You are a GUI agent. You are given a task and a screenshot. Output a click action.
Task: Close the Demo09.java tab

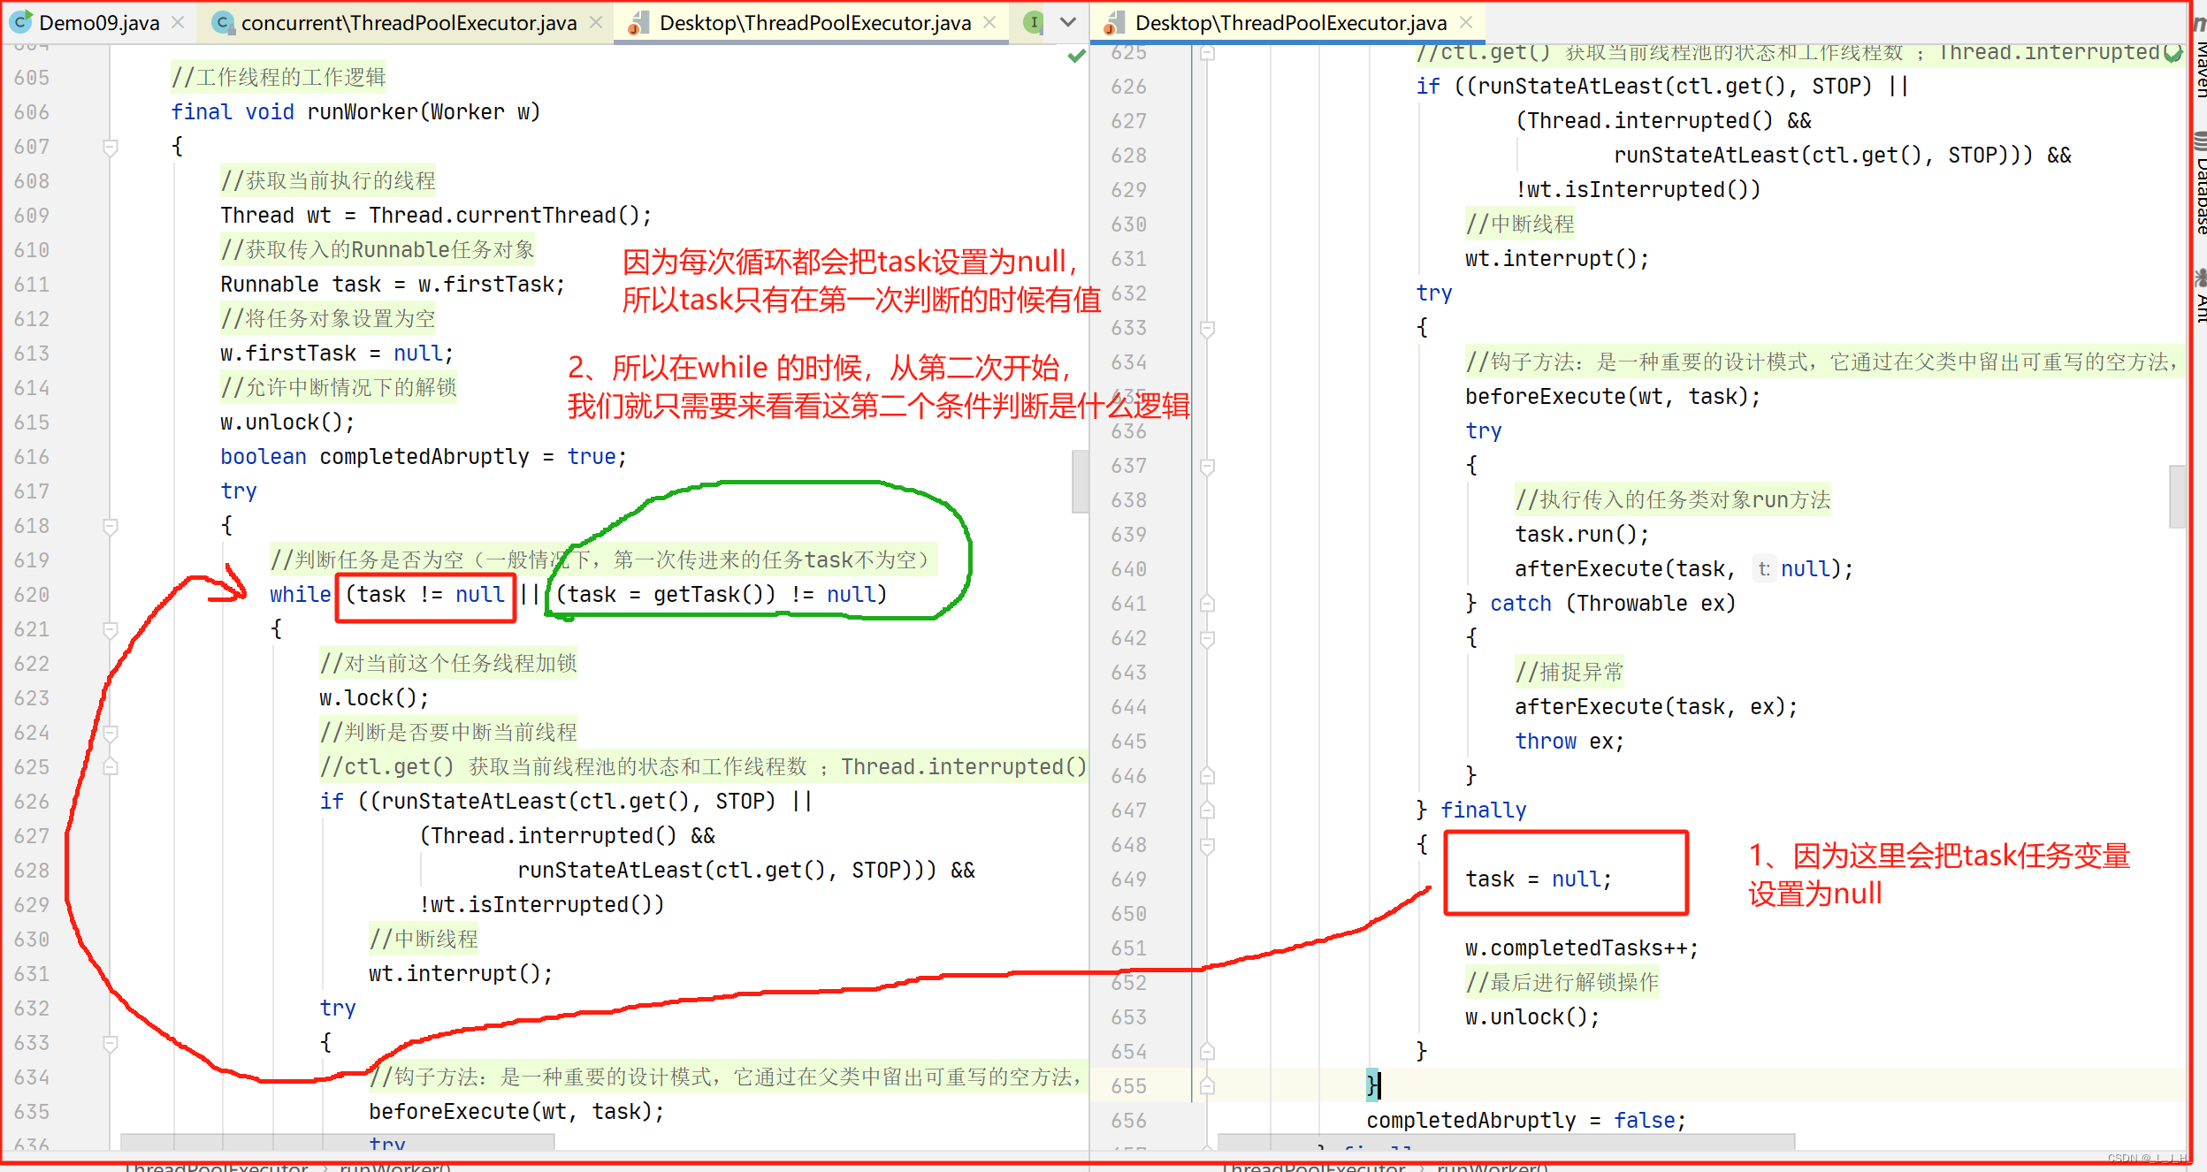(x=178, y=23)
